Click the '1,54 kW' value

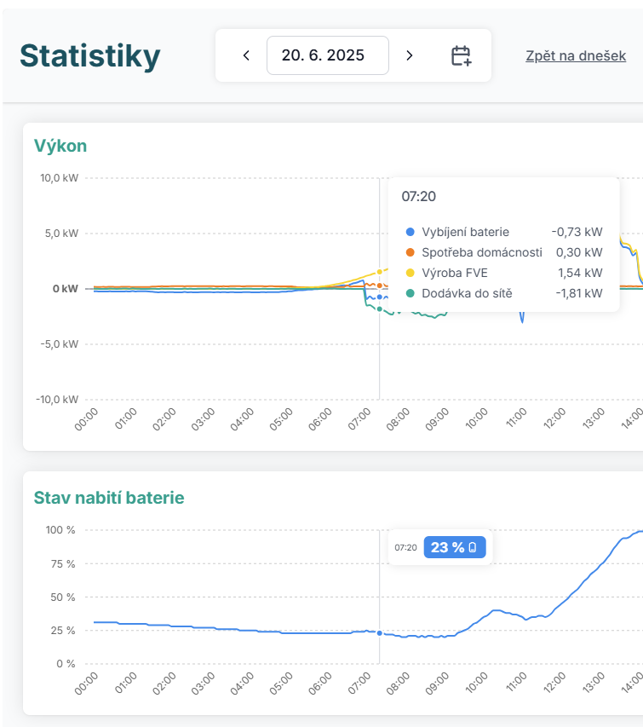[580, 273]
